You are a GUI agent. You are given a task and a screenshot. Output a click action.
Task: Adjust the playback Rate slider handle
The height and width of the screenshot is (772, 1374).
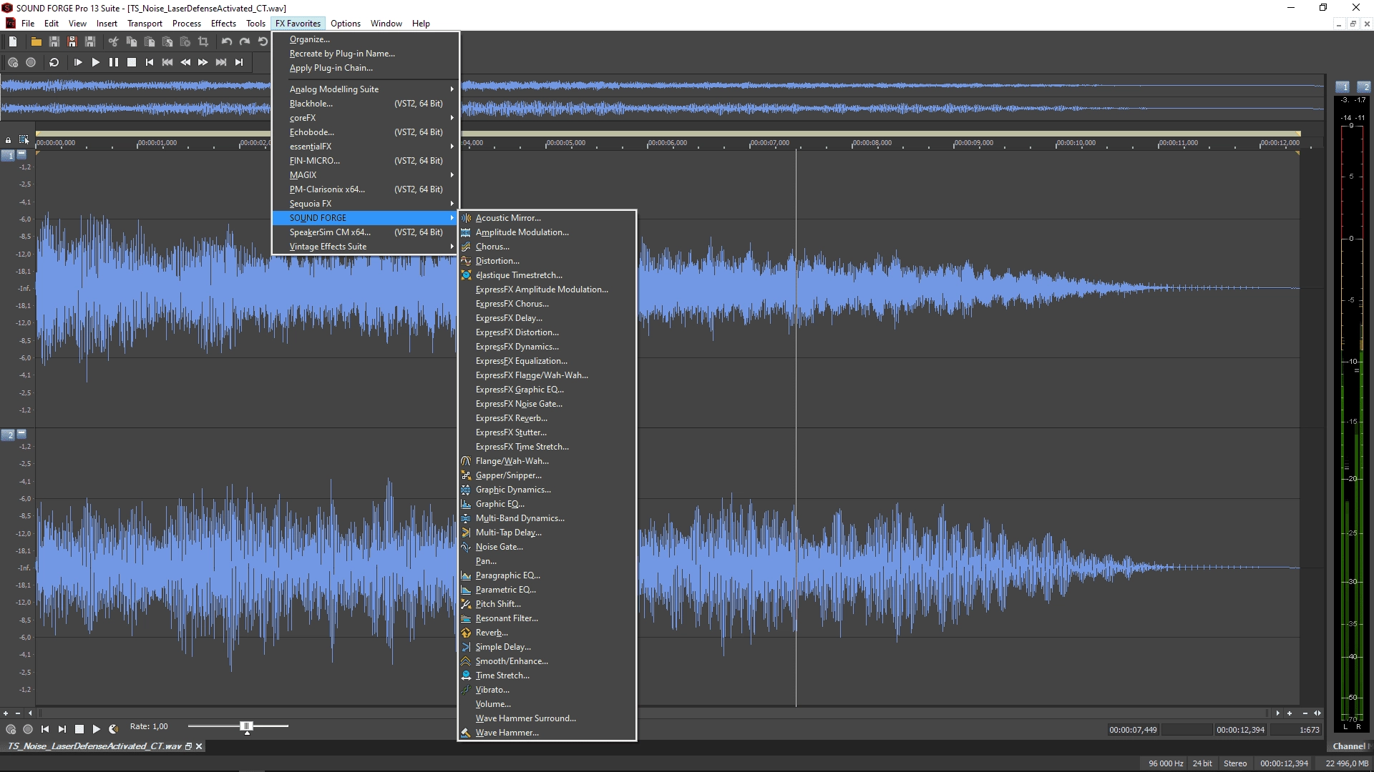click(x=247, y=727)
